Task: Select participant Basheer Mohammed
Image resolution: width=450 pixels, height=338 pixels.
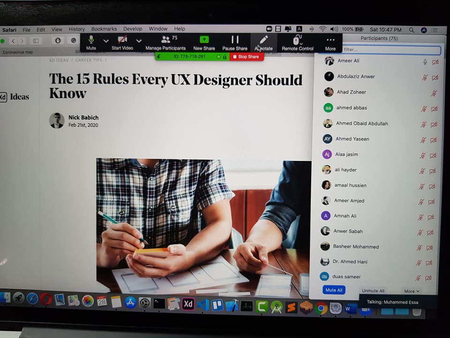Action: pos(356,246)
